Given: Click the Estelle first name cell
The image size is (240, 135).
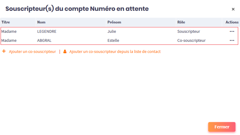Looking at the screenshot, I should (113, 40).
